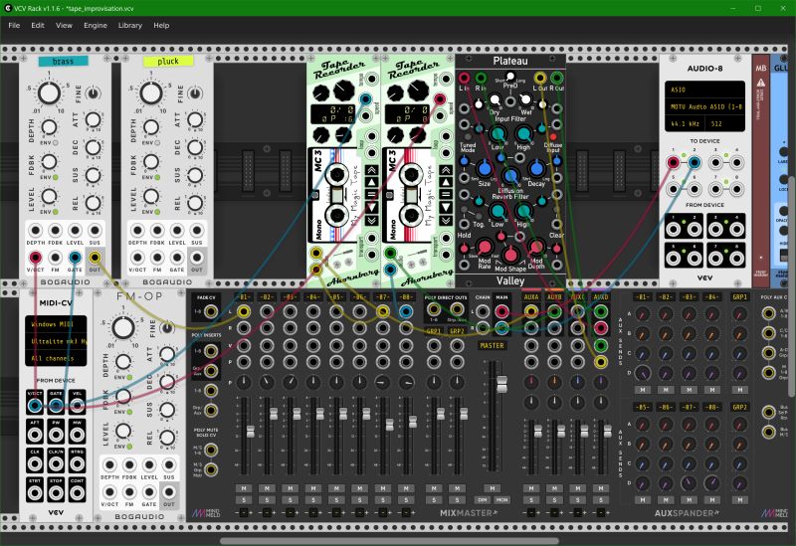Click the Plateau R In jack
Viewport: 796px width, 546px height.
(x=481, y=78)
